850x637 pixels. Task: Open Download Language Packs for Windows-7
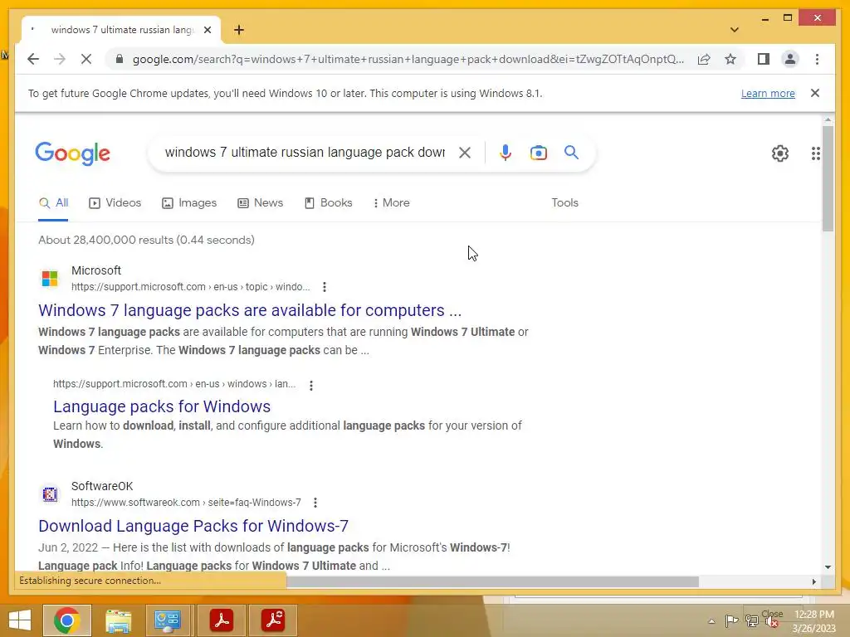(193, 526)
